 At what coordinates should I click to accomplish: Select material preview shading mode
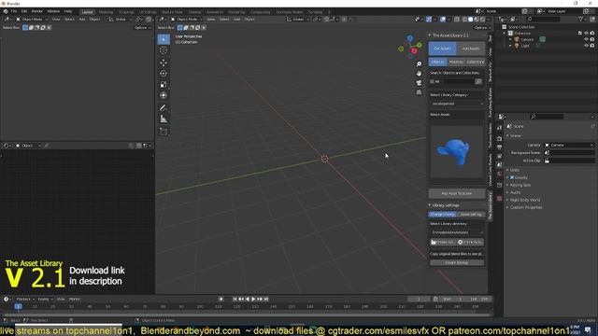477,19
